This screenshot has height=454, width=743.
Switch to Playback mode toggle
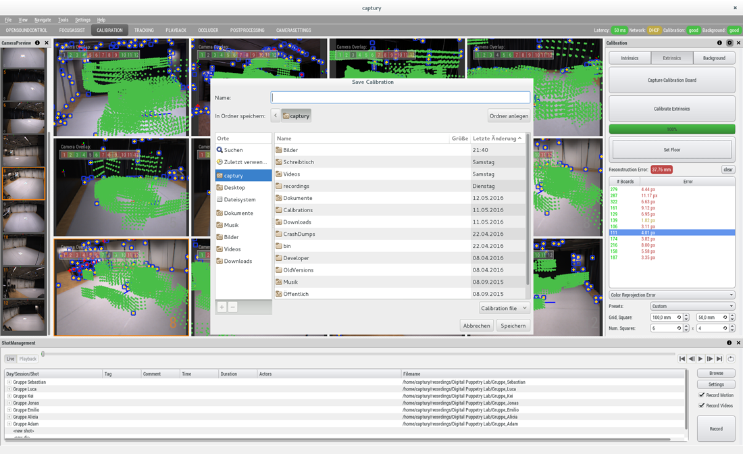pyautogui.click(x=28, y=359)
